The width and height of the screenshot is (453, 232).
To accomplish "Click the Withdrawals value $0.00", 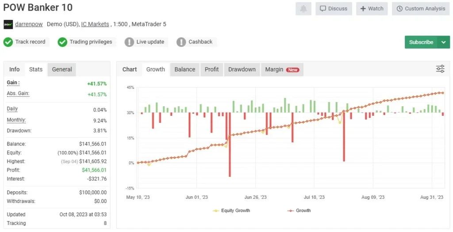I will [100, 201].
